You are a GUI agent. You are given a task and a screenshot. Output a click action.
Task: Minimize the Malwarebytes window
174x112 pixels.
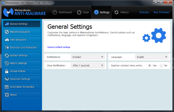click(x=156, y=2)
